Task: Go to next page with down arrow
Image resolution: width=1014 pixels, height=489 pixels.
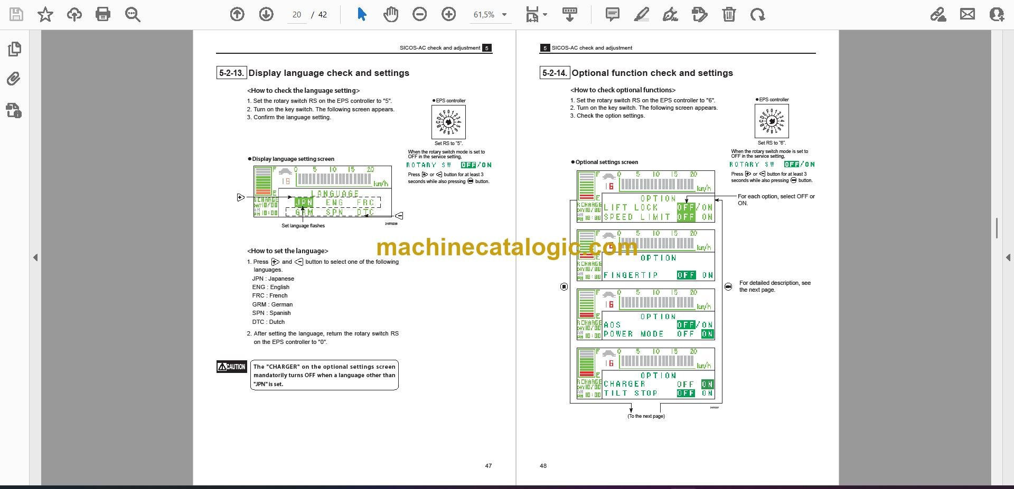Action: click(x=266, y=14)
